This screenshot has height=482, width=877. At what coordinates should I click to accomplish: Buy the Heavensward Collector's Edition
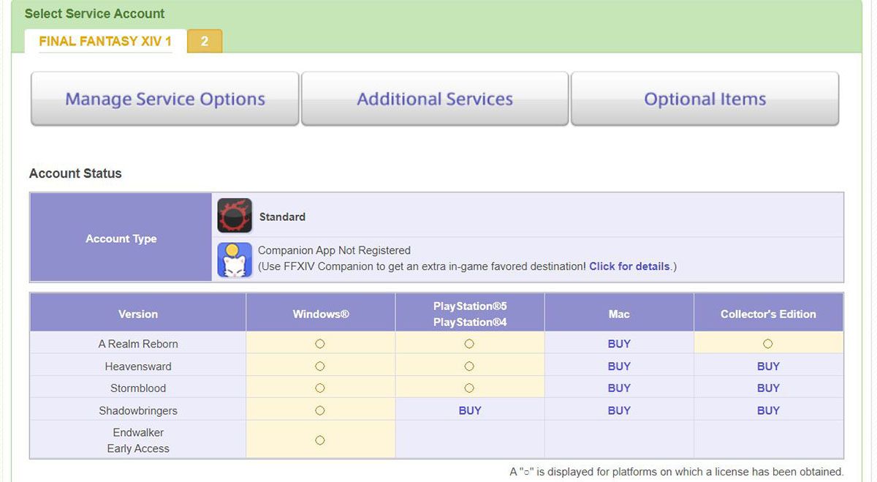(x=768, y=366)
